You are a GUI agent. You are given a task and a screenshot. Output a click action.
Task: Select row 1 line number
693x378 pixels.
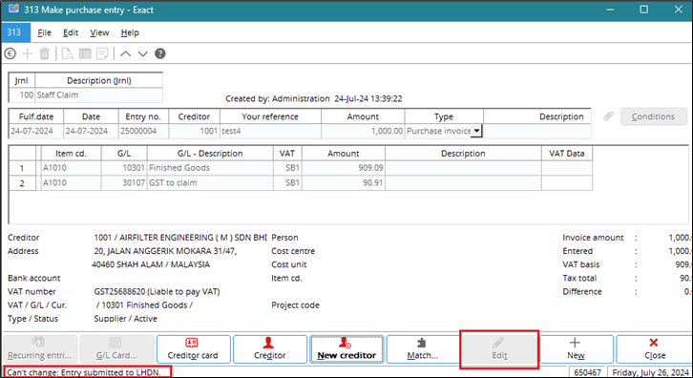tap(22, 168)
